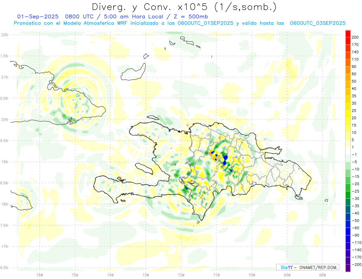Image resolution: width=362 pixels, height=279 pixels.
Task: Click the 8.5N latitude axis label
Action: [x=4, y=183]
